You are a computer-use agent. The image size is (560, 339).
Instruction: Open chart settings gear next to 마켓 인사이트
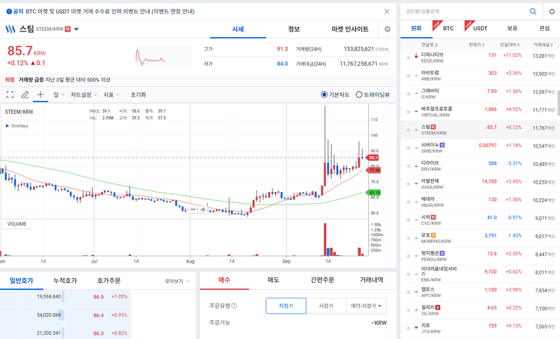388,29
